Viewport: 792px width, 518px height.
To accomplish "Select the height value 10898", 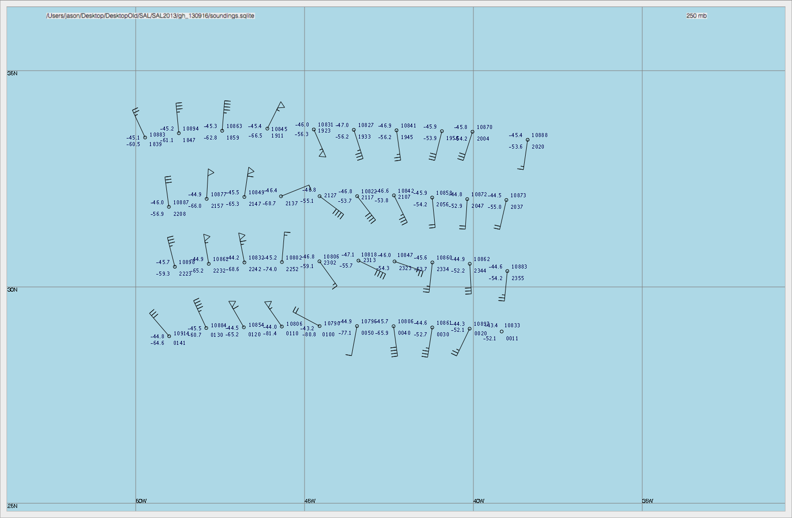I will [x=187, y=263].
